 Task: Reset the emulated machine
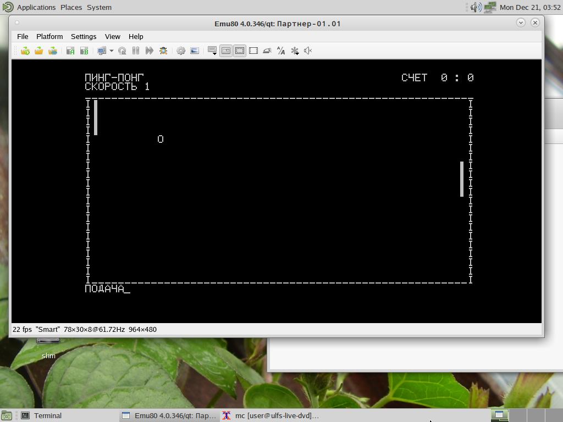pyautogui.click(x=122, y=51)
